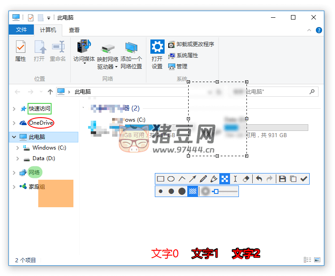Open the Help question mark icon
The height and width of the screenshot is (276, 335).
(319, 30)
